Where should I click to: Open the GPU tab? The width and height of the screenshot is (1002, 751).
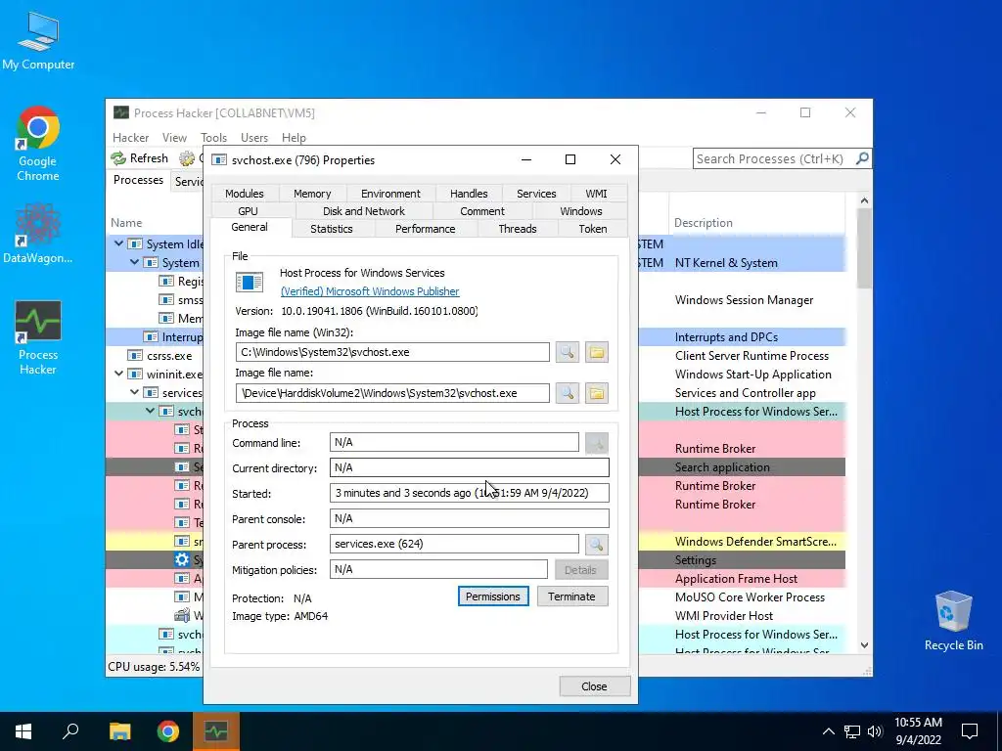coord(248,211)
